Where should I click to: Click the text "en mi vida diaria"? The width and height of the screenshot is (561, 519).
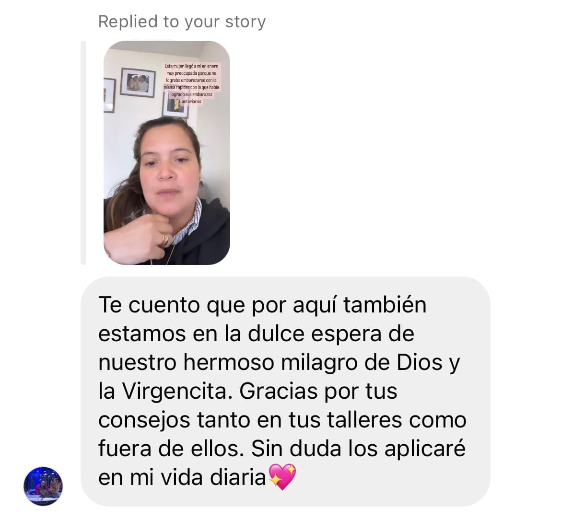(x=182, y=477)
